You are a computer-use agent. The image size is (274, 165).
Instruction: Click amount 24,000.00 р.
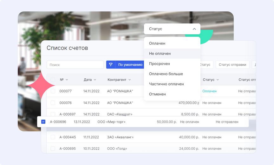(x=189, y=148)
